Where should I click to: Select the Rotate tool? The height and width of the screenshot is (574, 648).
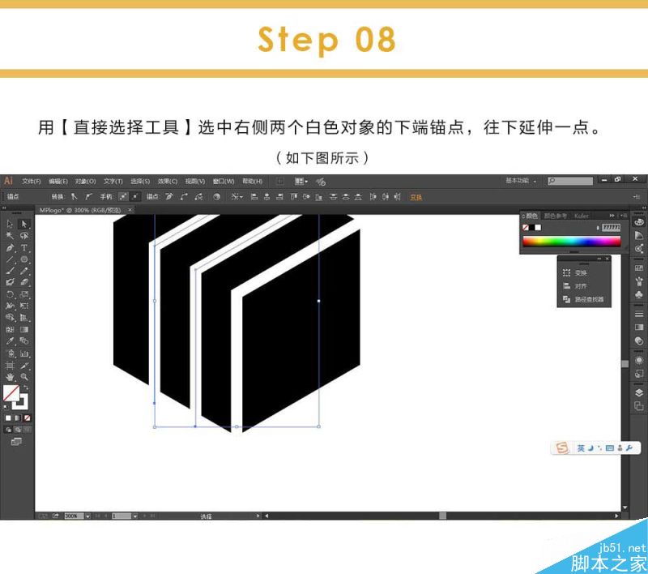10,294
